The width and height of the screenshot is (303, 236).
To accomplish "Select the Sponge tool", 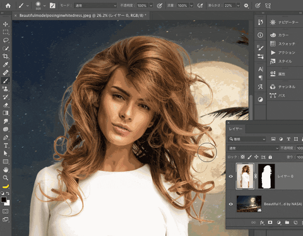I will pos(6,129).
